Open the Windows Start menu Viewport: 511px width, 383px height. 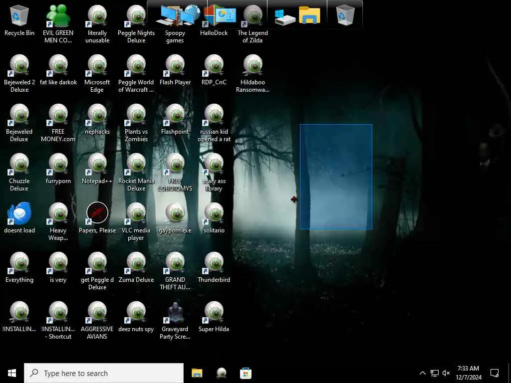click(x=12, y=373)
